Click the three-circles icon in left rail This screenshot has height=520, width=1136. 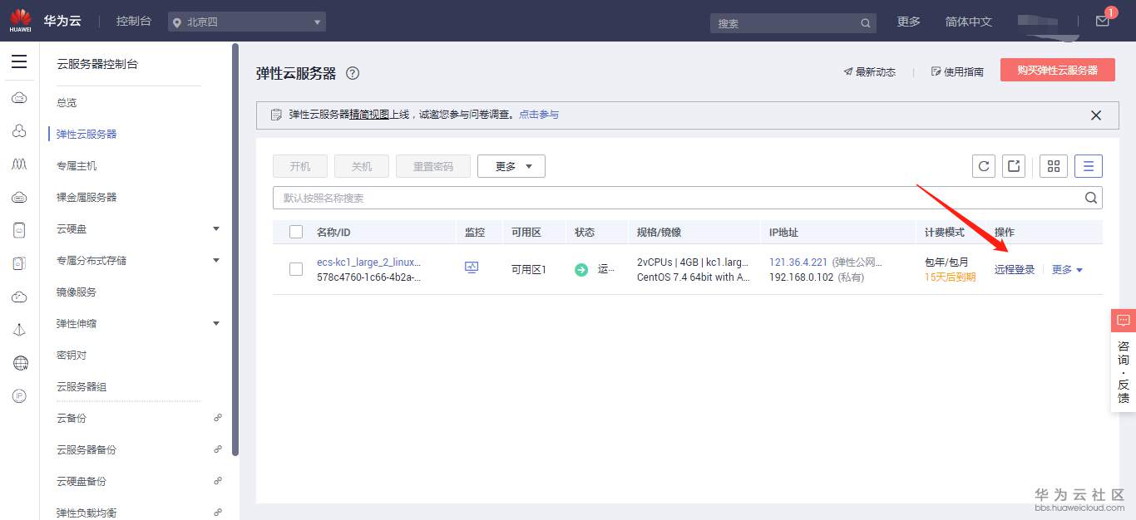pos(19,131)
